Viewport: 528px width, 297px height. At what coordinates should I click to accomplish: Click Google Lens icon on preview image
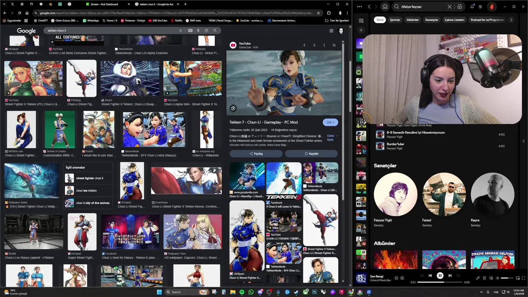[x=233, y=108]
